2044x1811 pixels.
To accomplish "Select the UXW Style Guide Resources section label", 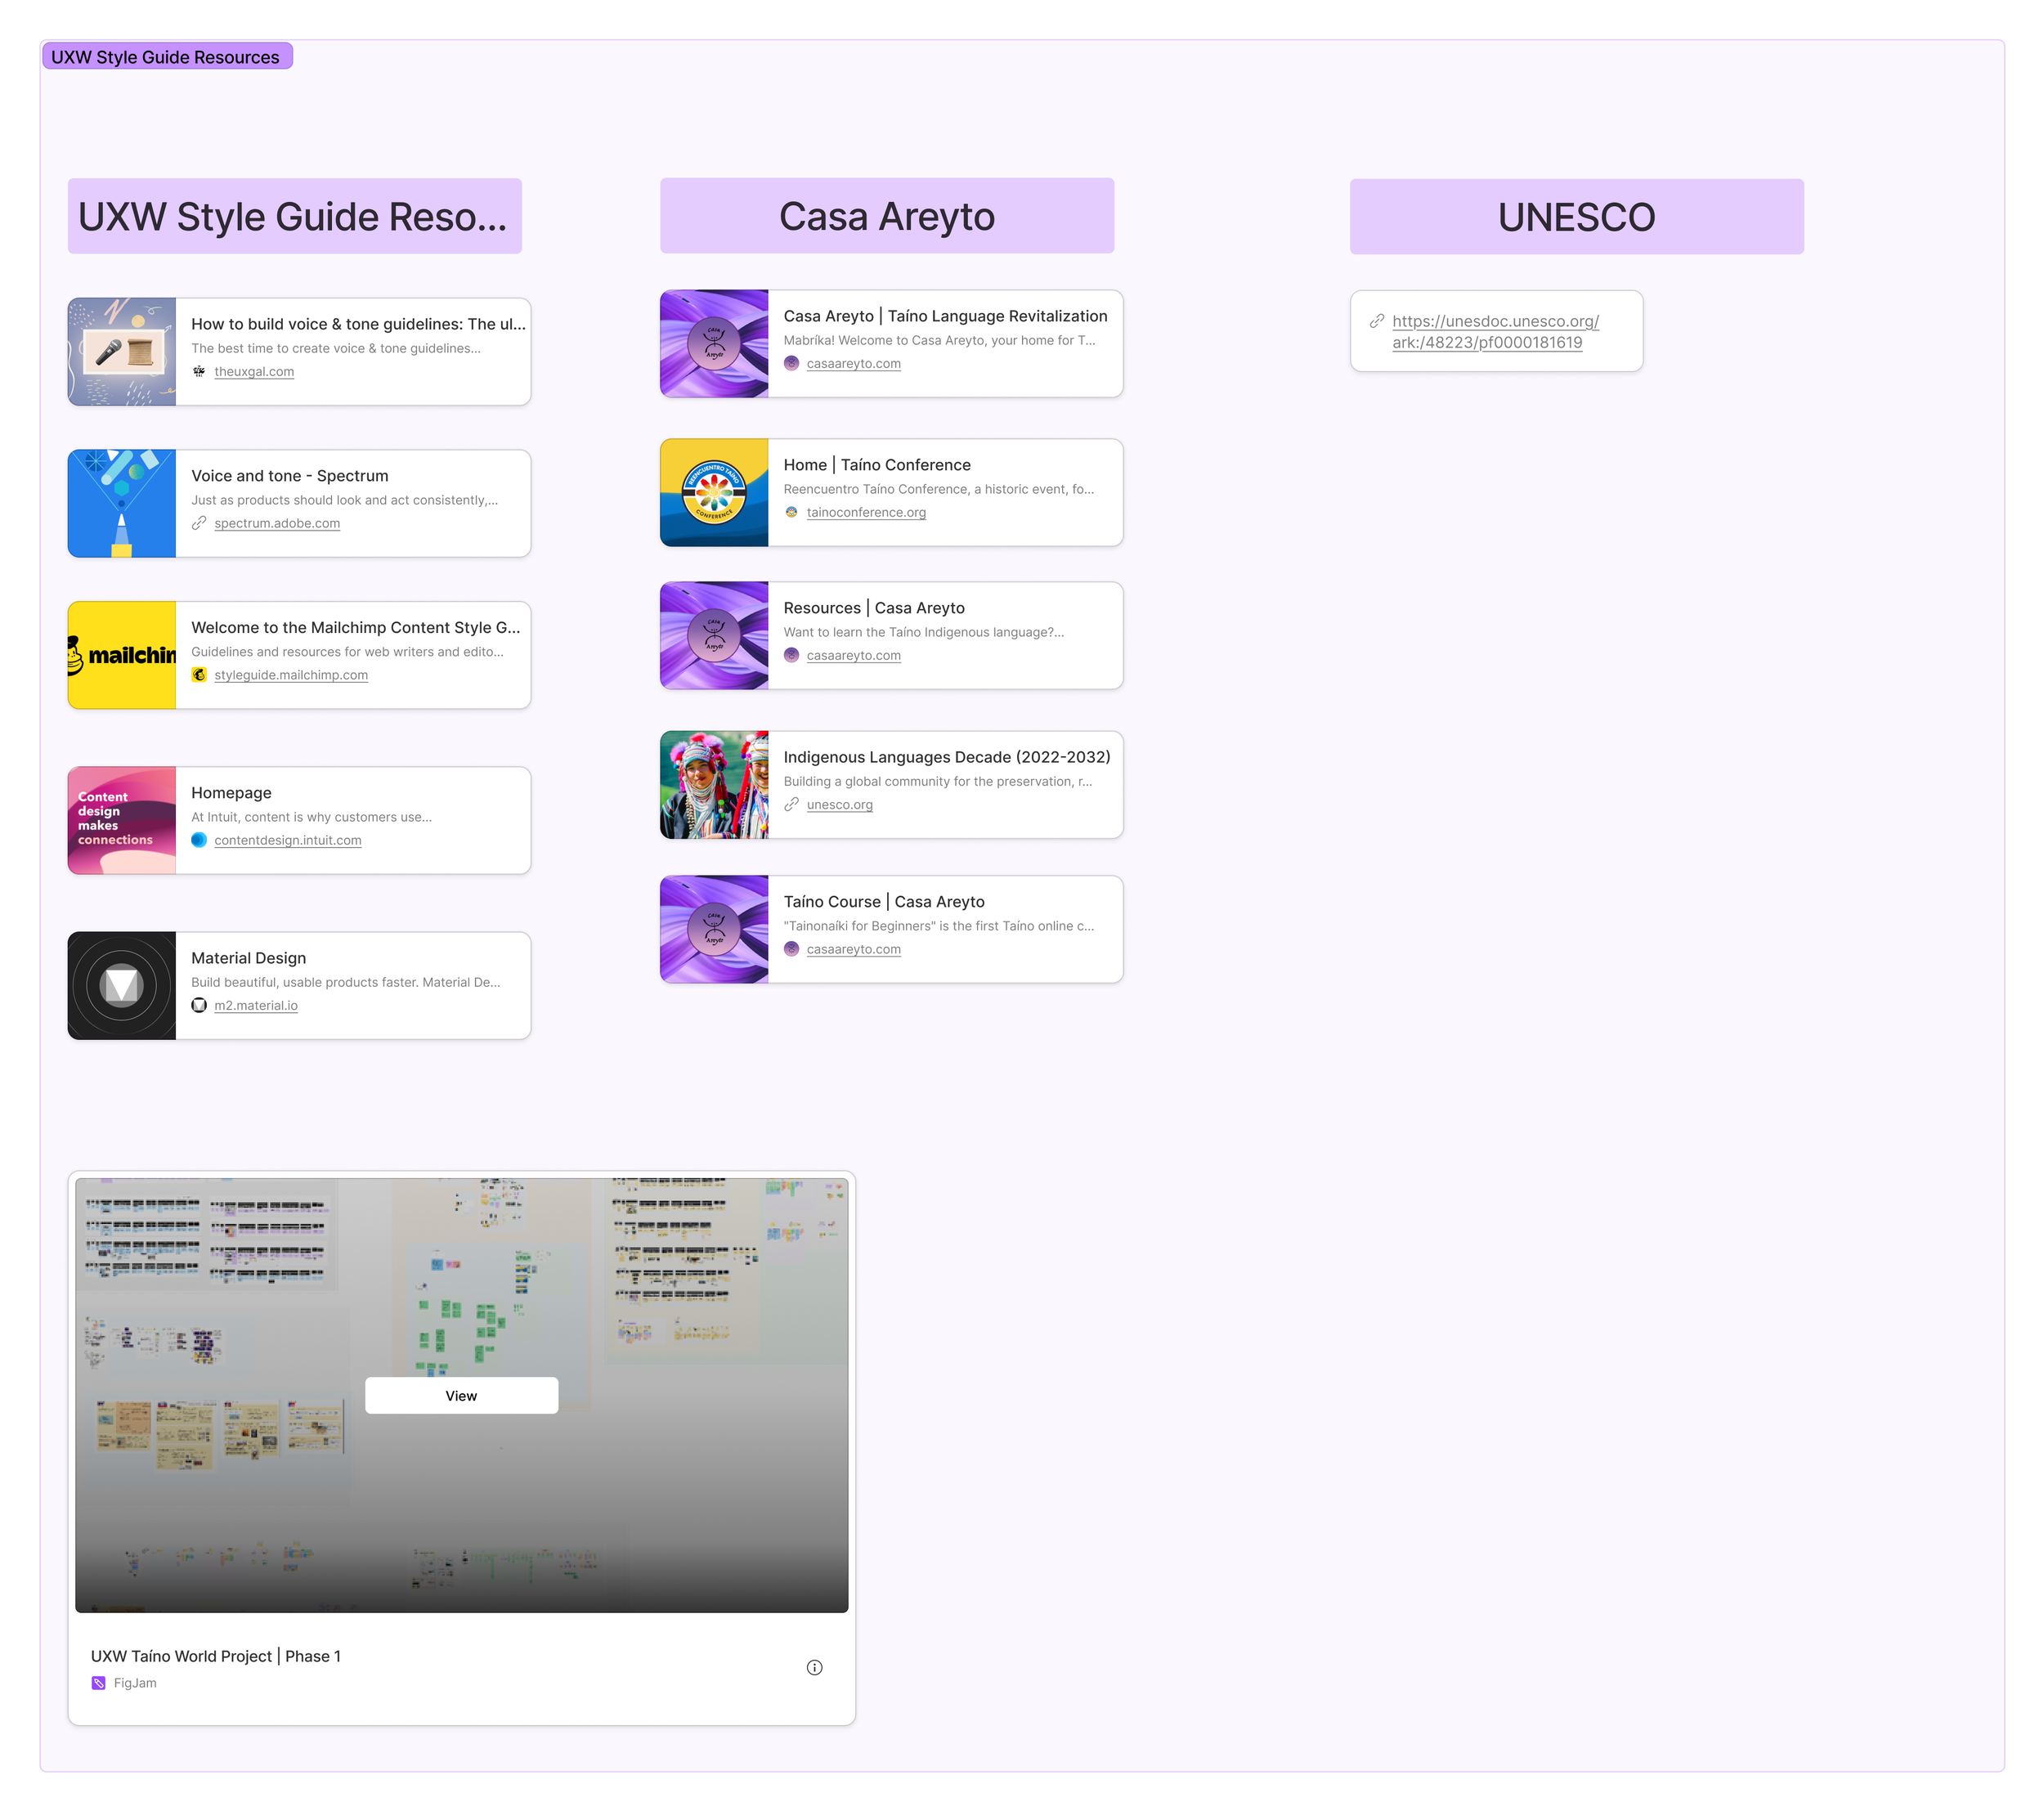I will [166, 57].
